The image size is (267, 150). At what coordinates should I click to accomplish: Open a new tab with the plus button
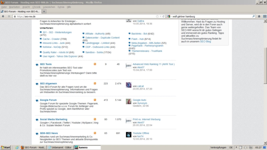(44, 11)
